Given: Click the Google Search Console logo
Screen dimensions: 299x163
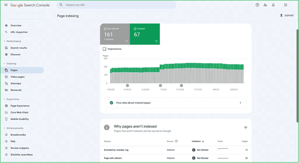Looking at the screenshot, I should click(30, 5).
